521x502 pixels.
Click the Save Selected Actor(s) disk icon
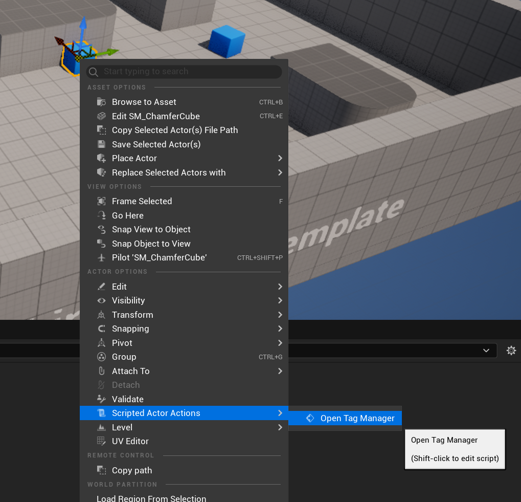(101, 144)
